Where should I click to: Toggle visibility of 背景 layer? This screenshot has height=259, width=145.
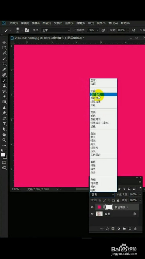[92, 214]
